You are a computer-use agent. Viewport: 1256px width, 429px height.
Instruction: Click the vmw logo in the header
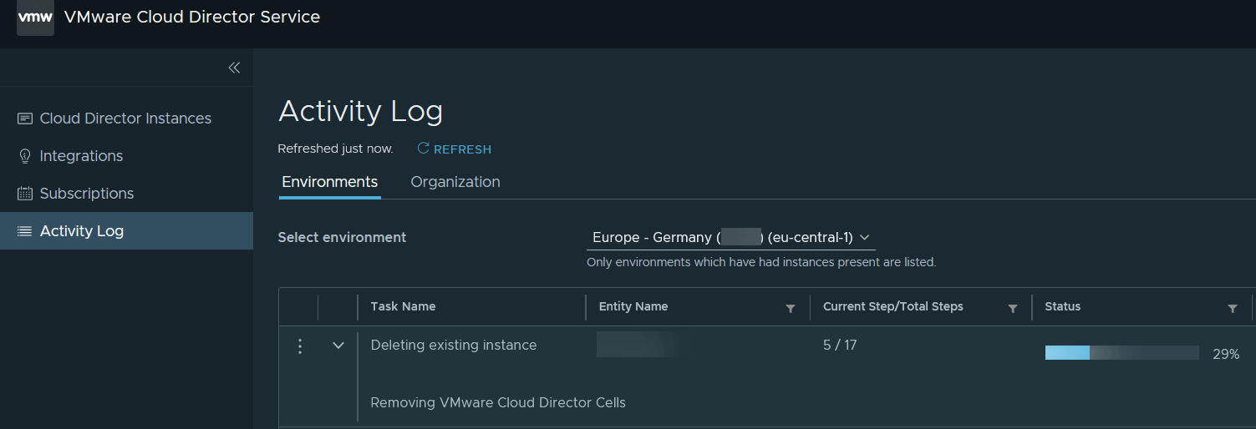click(35, 18)
